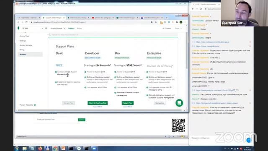The height and width of the screenshot is (151, 268).
Task: Switch to the Online Courses MongoDB tab
Action: point(78,18)
